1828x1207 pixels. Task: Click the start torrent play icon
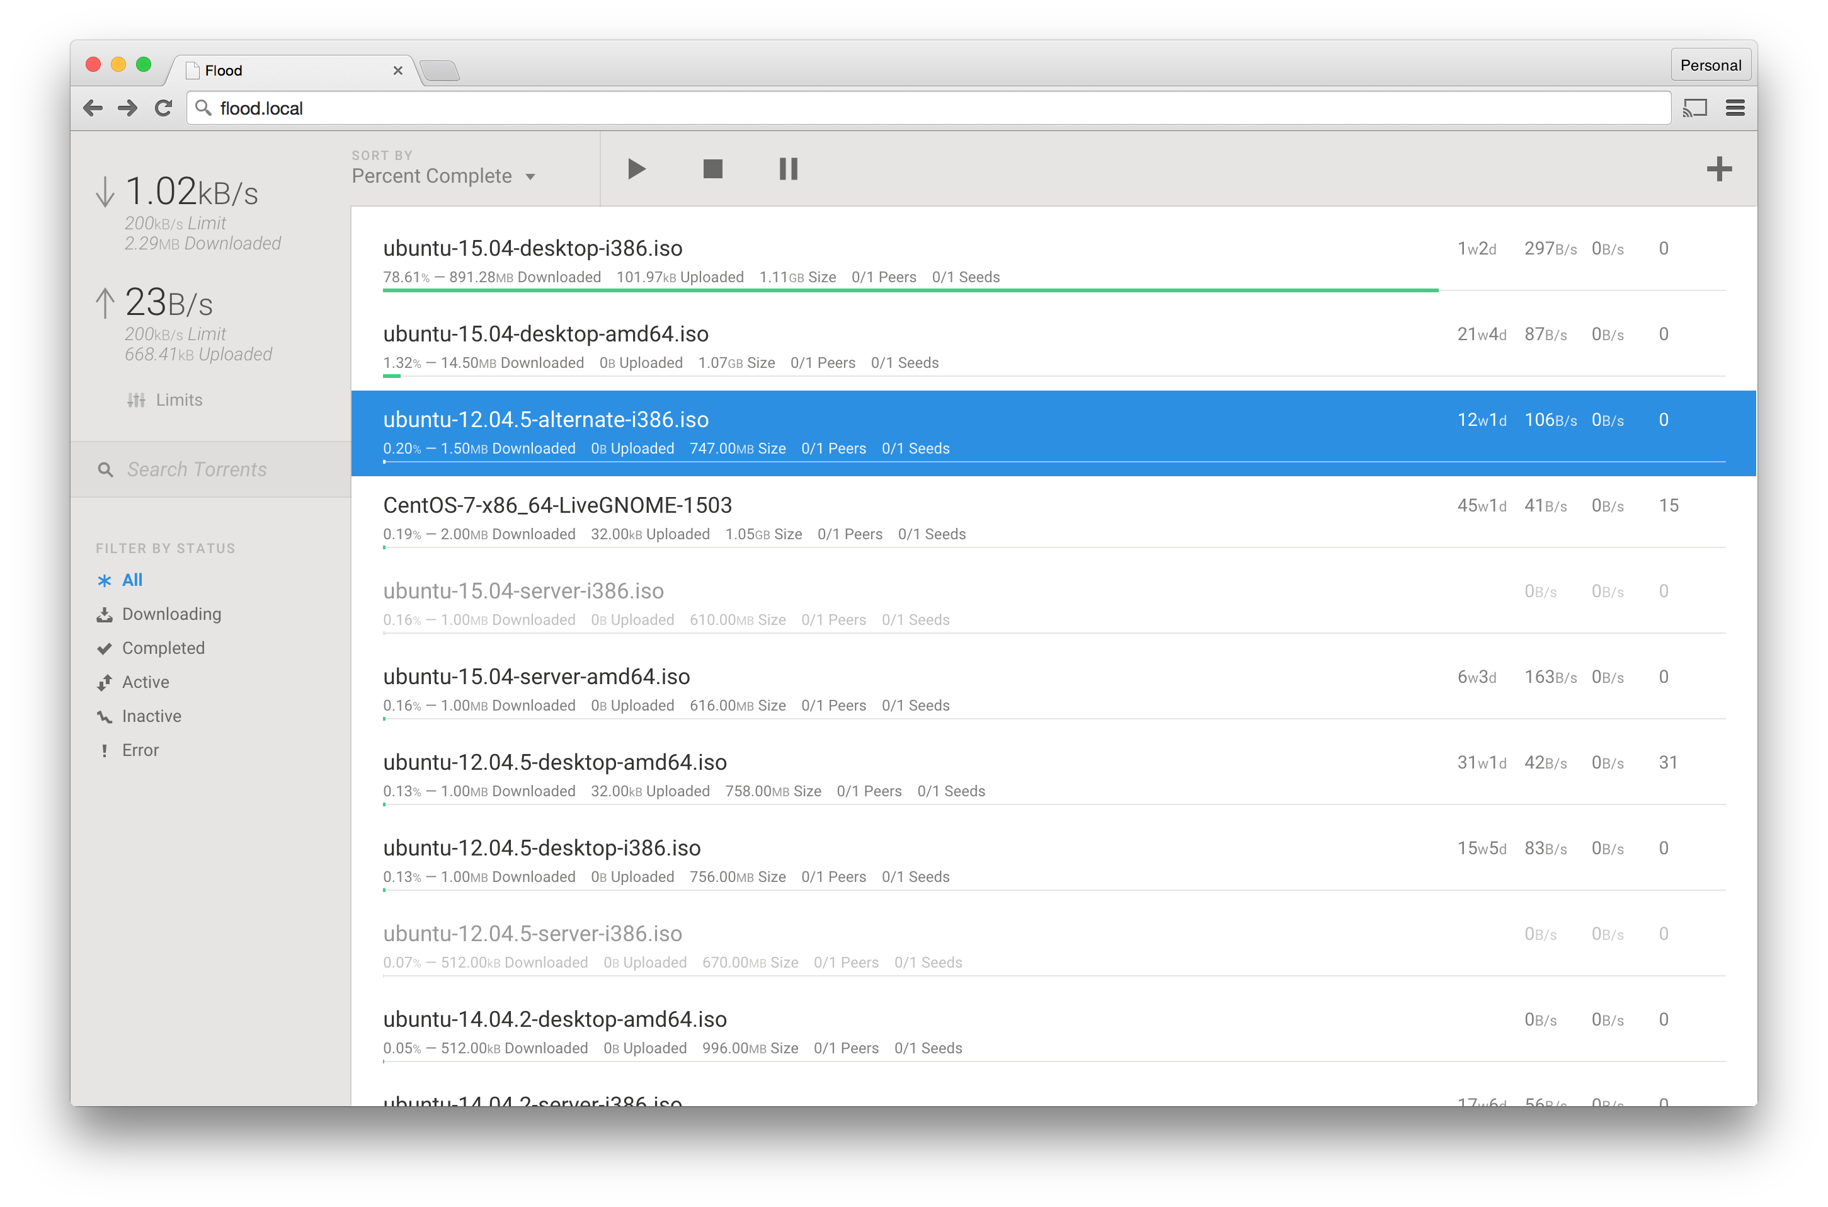tap(636, 169)
